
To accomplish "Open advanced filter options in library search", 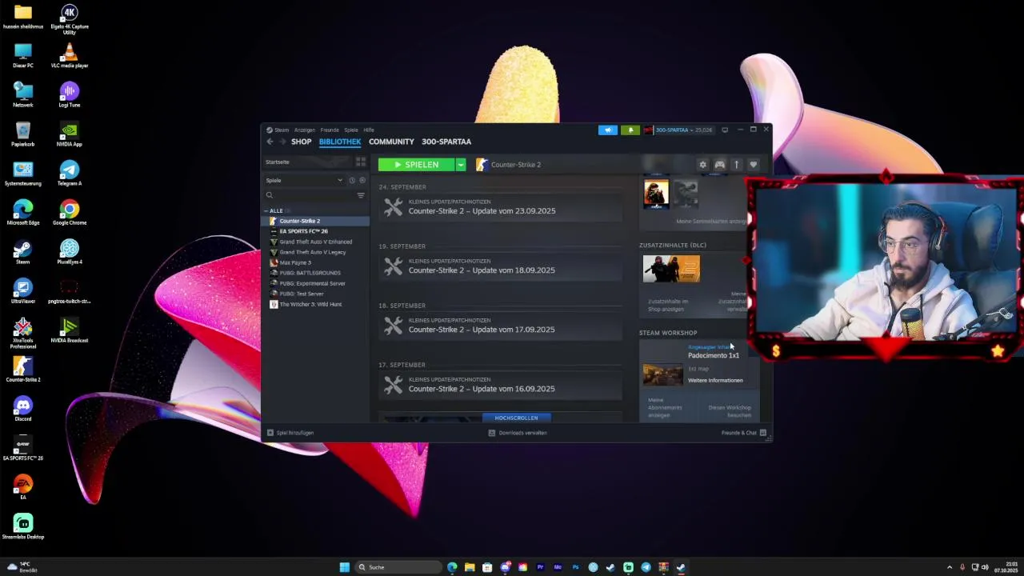I will (x=361, y=195).
